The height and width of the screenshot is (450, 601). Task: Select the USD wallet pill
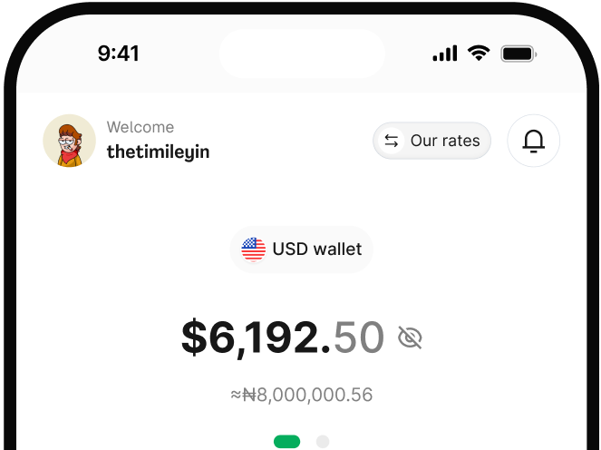pyautogui.click(x=302, y=249)
